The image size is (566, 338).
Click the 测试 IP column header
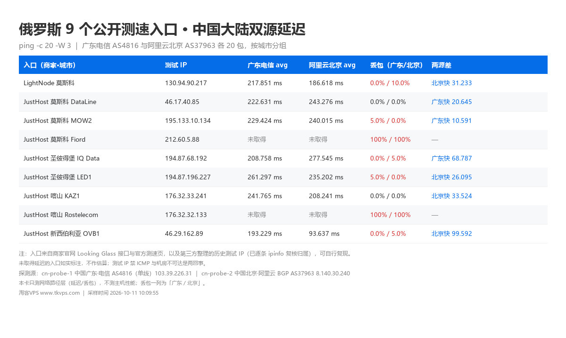(x=176, y=65)
